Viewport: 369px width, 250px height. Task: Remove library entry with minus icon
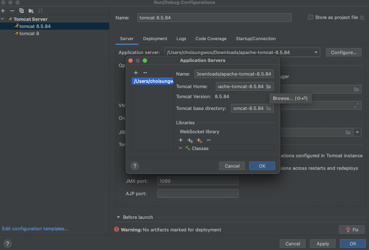[x=208, y=140]
